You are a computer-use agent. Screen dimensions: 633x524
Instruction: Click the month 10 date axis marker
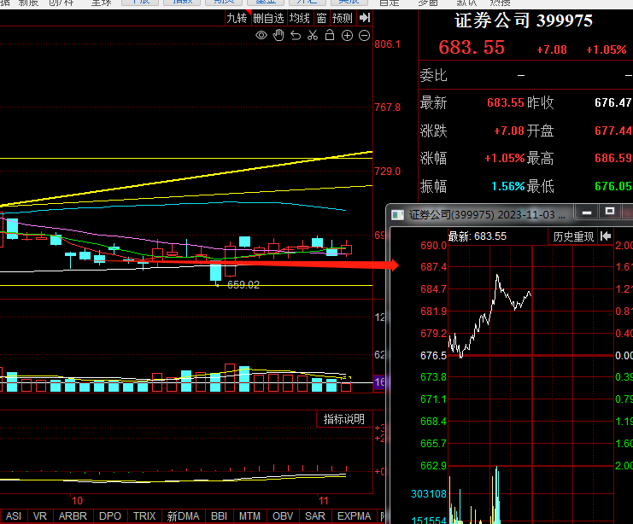click(x=77, y=501)
